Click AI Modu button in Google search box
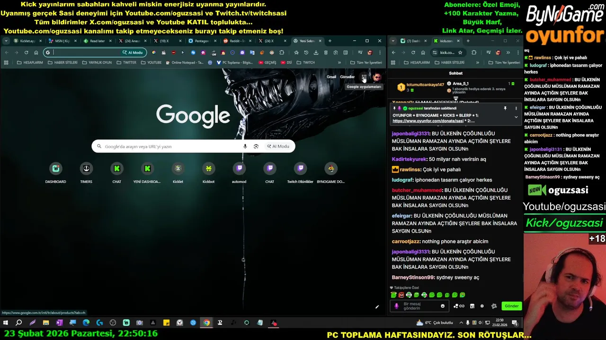 tap(278, 146)
